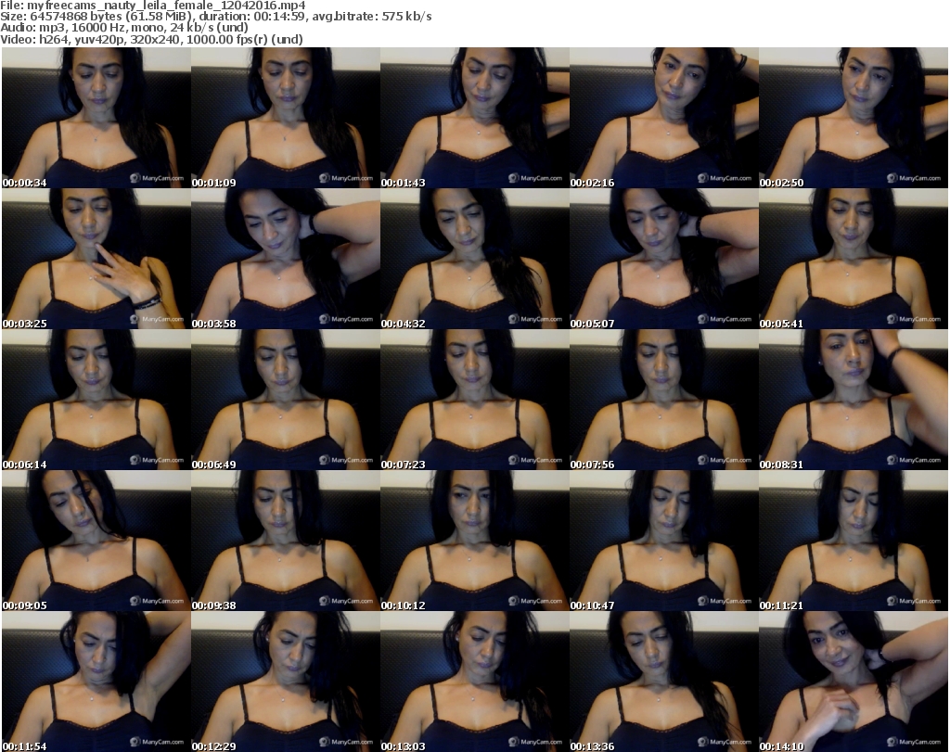Choose the thumbnail stamped 00:11:21
The height and width of the screenshot is (752, 950).
854,541
